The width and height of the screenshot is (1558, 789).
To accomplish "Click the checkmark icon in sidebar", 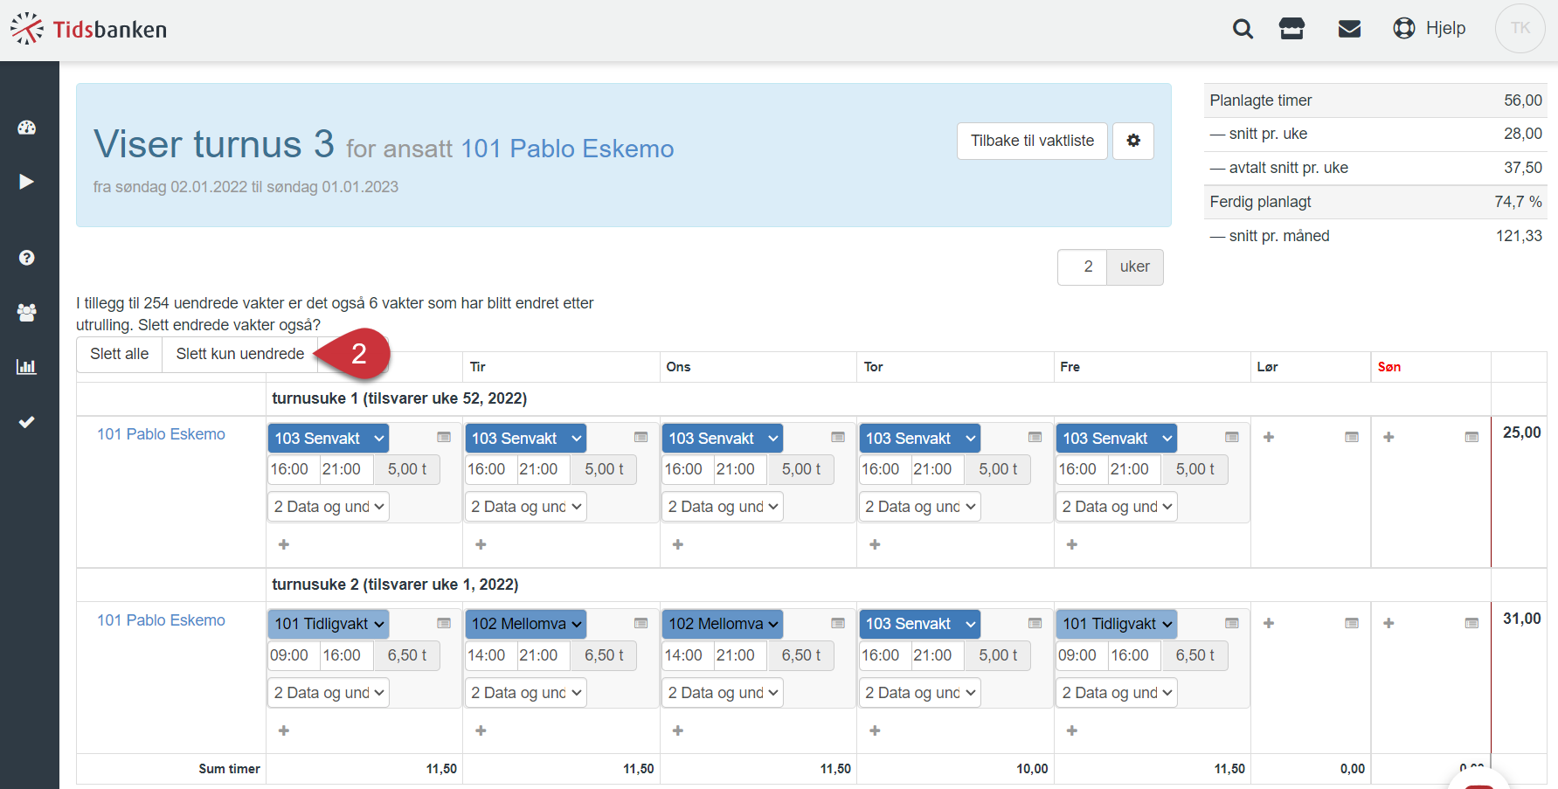I will pyautogui.click(x=27, y=422).
